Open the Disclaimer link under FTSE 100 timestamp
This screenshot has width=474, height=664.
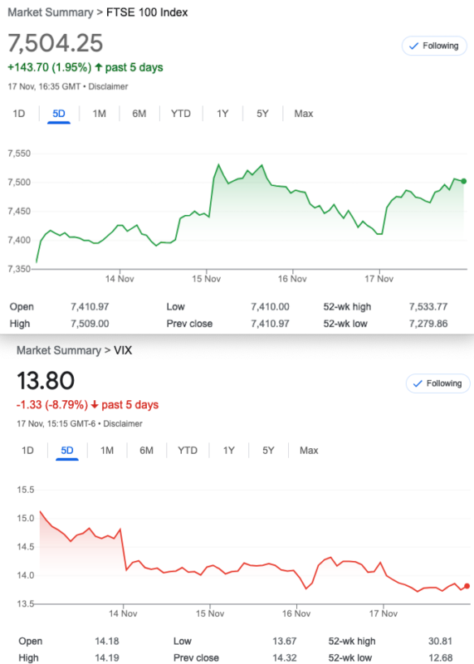coord(108,86)
